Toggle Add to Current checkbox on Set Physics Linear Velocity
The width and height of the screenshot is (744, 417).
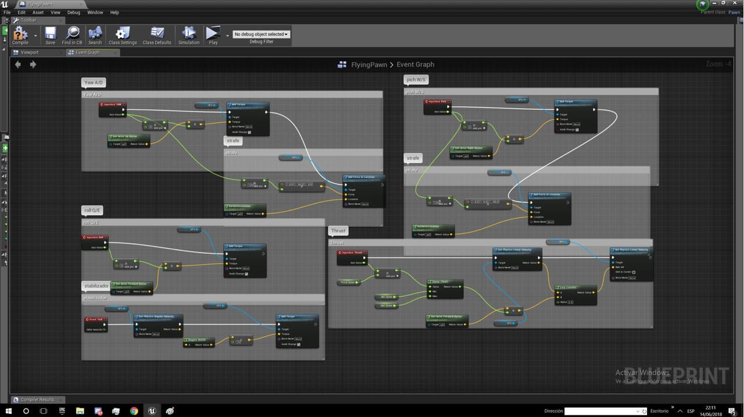click(x=634, y=272)
